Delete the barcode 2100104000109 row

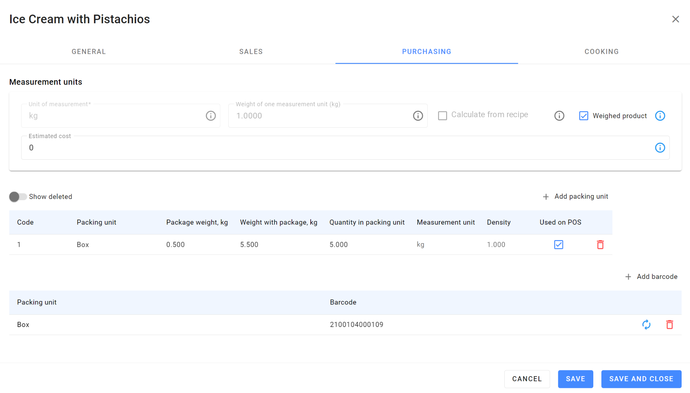(x=670, y=325)
